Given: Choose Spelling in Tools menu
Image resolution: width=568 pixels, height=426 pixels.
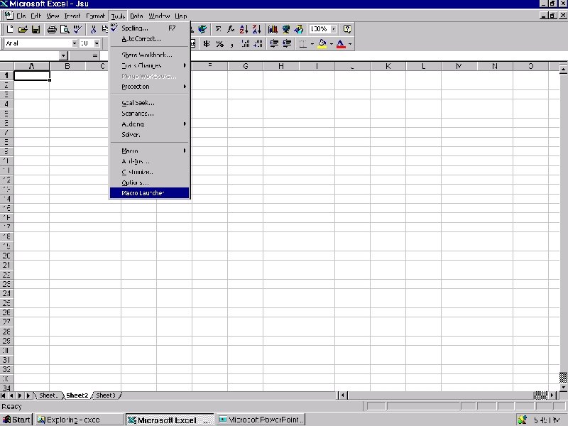Looking at the screenshot, I should point(149,28).
